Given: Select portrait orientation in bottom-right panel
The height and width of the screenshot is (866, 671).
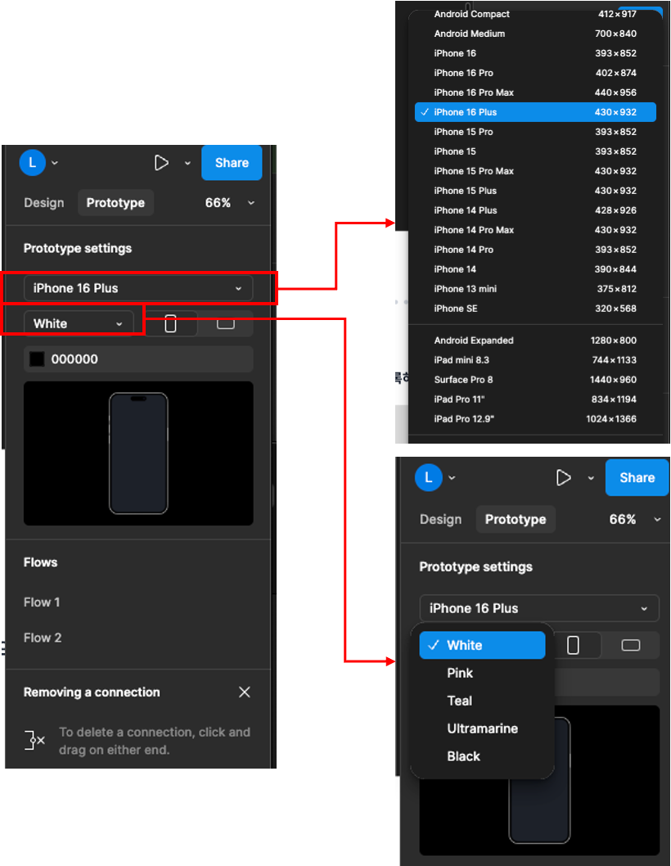Looking at the screenshot, I should tap(574, 645).
